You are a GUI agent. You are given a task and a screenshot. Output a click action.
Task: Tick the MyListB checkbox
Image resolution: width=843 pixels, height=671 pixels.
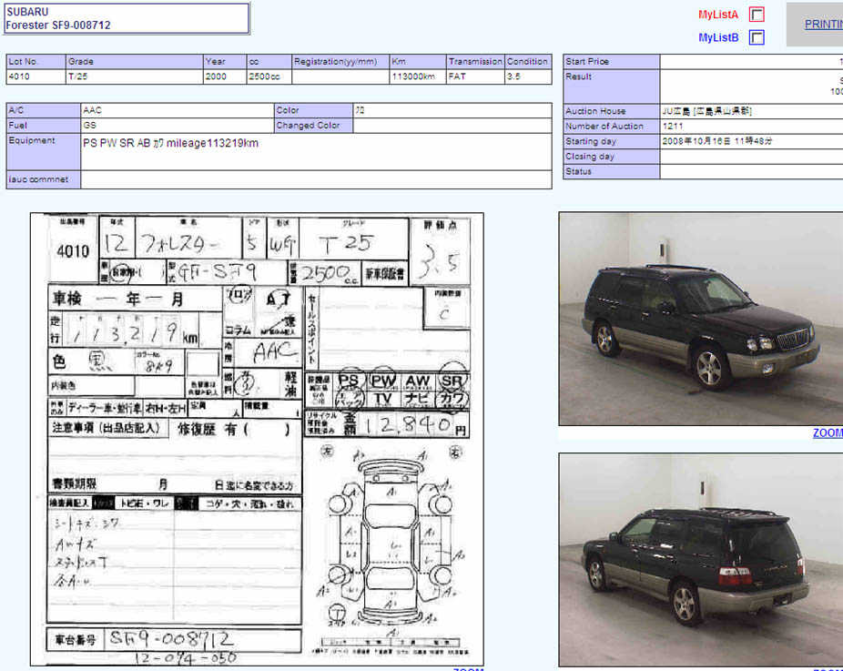coord(757,37)
